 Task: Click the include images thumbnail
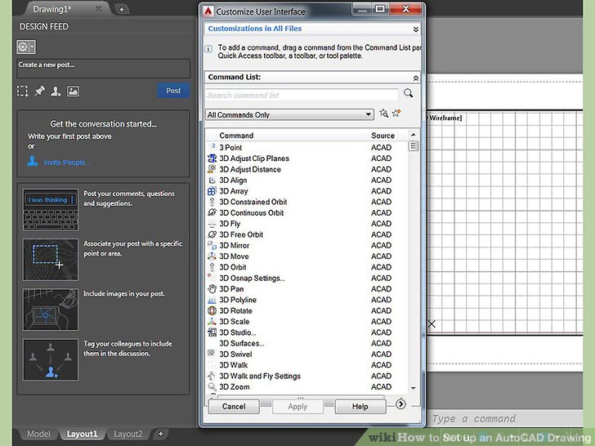click(x=51, y=310)
